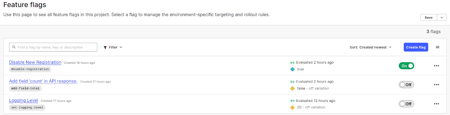Open the Filter dropdown

point(113,47)
